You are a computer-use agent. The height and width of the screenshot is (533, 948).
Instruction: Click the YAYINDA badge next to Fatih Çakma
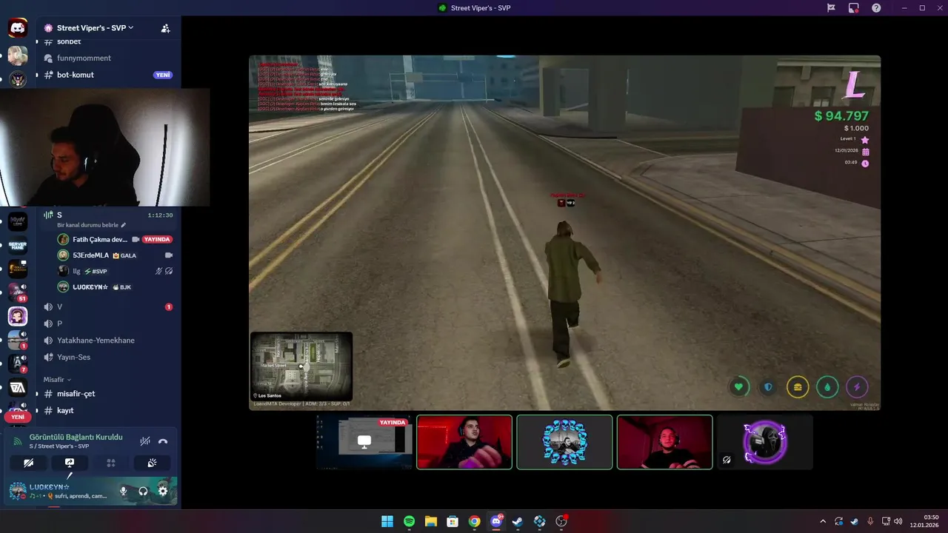pos(157,239)
